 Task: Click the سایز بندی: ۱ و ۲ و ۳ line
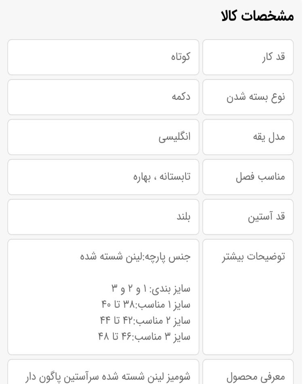(151, 289)
